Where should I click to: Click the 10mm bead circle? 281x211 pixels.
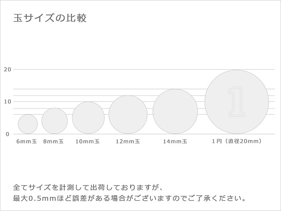pyautogui.click(x=88, y=118)
